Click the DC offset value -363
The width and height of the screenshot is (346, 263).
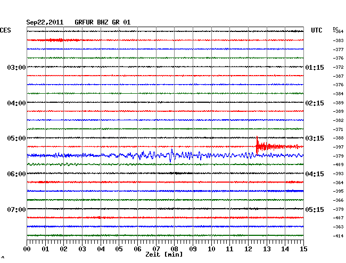tap(338, 227)
